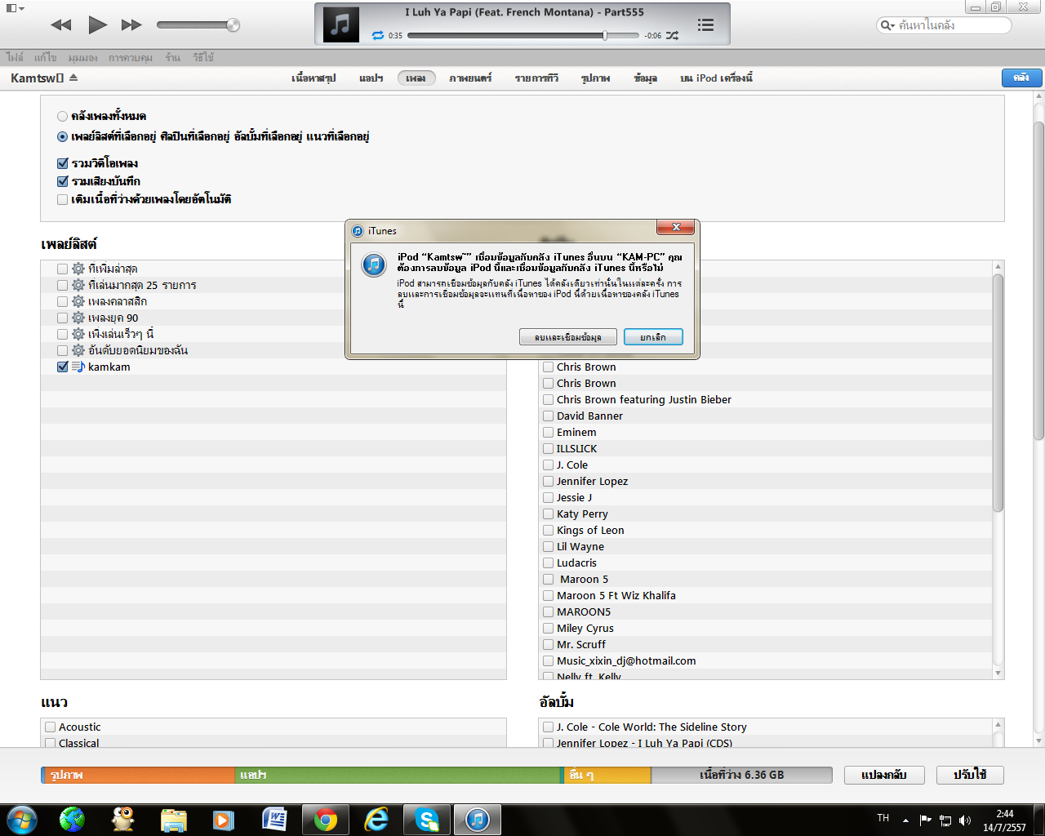The image size is (1045, 836).
Task: Tick the checkbox for ที่เพิ่มล่าสุด playlist
Action: [62, 269]
